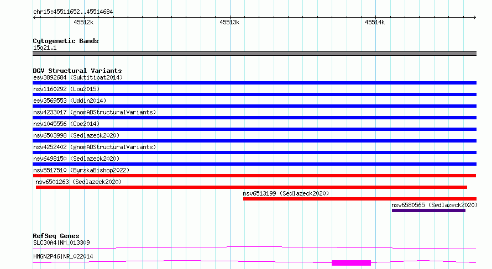
Task: Click the 45513k ruler tick label
Action: (x=229, y=22)
